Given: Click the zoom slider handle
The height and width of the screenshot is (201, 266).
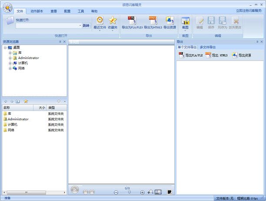Looking at the screenshot, I should [x=129, y=192].
